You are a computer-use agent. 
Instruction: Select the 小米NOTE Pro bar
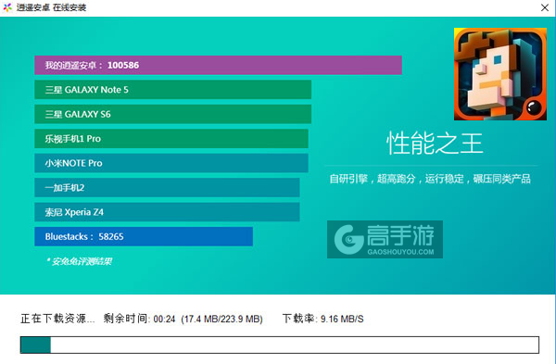[171, 163]
